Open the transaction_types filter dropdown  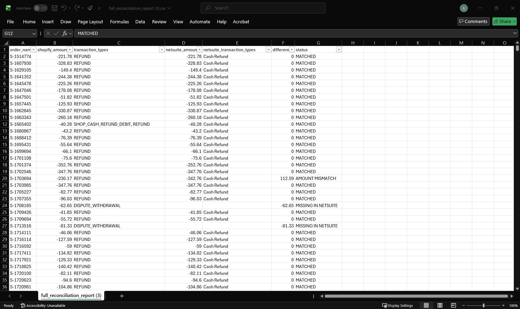click(161, 50)
